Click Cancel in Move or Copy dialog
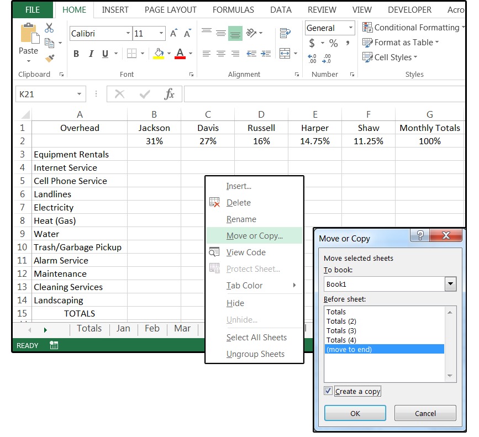The height and width of the screenshot is (437, 479). click(x=425, y=413)
